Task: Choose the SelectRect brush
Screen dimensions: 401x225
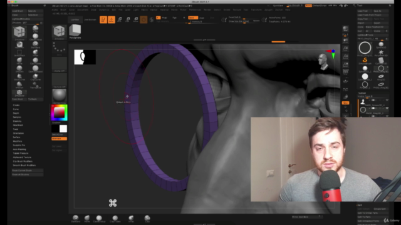Action: pos(19,52)
